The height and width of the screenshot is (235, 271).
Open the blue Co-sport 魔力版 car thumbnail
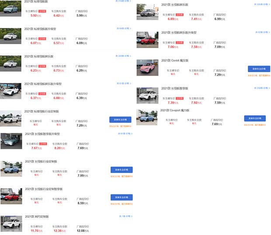click(146, 117)
